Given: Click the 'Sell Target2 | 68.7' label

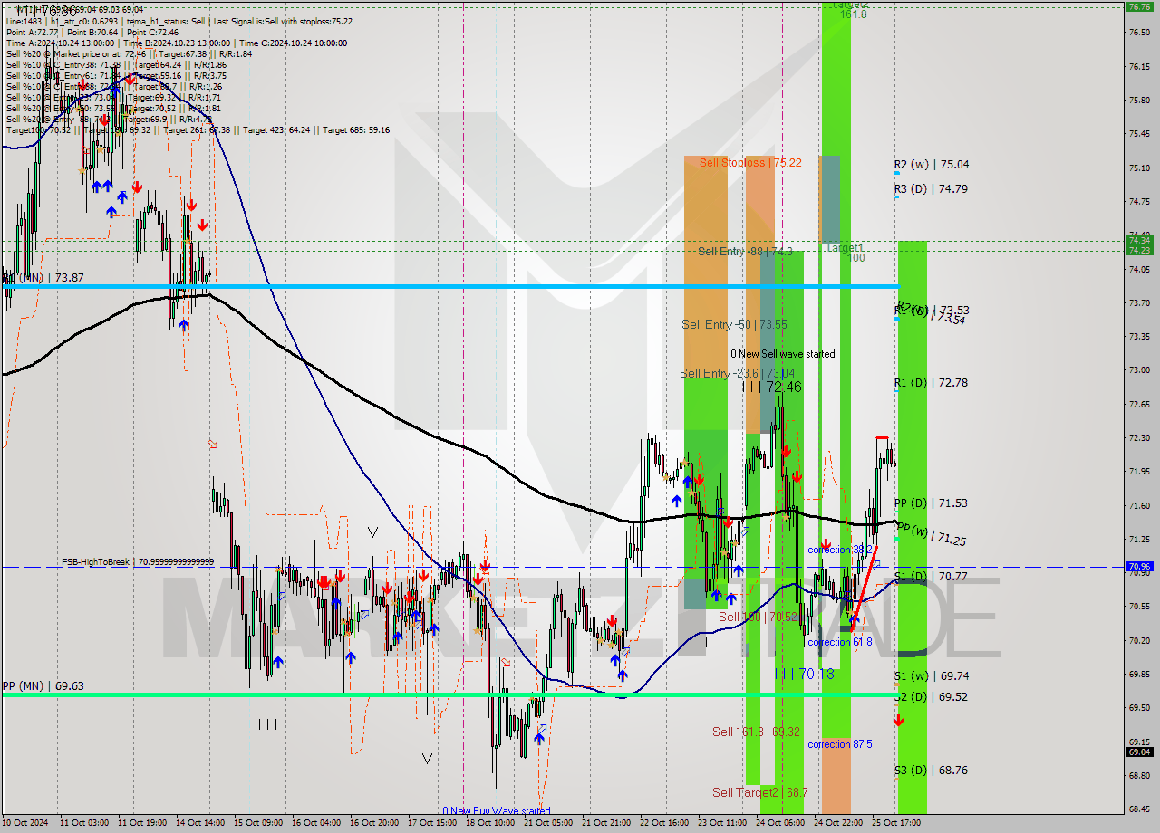Looking at the screenshot, I should (x=759, y=792).
